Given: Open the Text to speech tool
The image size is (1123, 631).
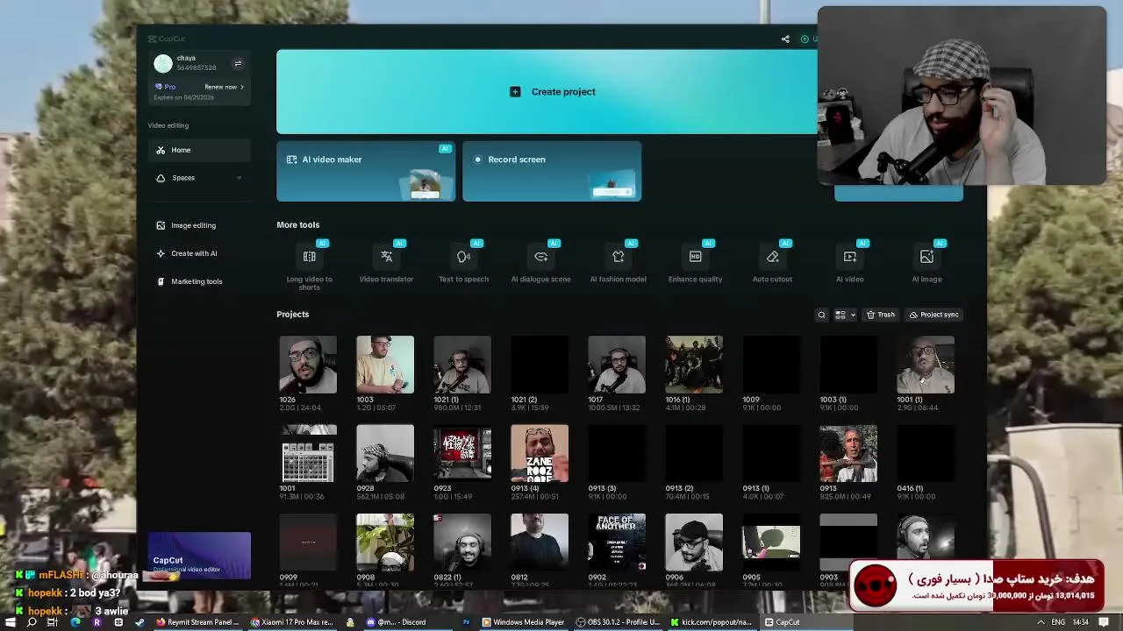Looking at the screenshot, I should pyautogui.click(x=463, y=263).
